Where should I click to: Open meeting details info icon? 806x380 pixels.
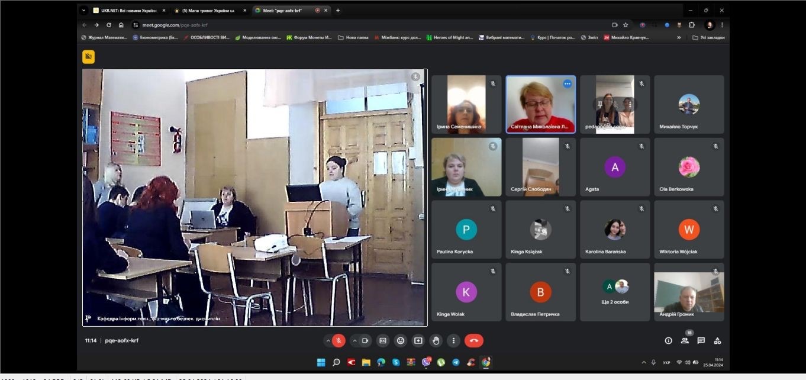pyautogui.click(x=668, y=340)
